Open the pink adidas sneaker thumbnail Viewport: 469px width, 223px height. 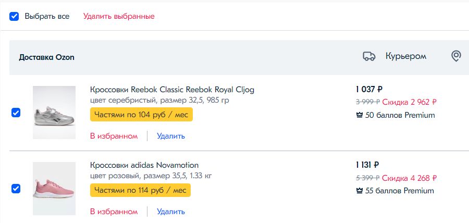[x=54, y=189]
